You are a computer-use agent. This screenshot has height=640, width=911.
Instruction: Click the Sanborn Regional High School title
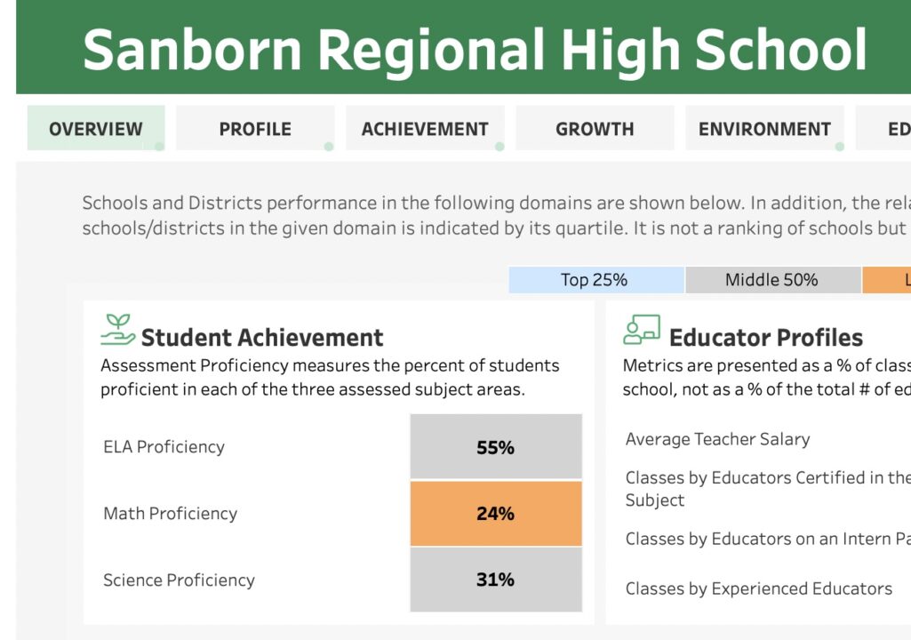475,50
